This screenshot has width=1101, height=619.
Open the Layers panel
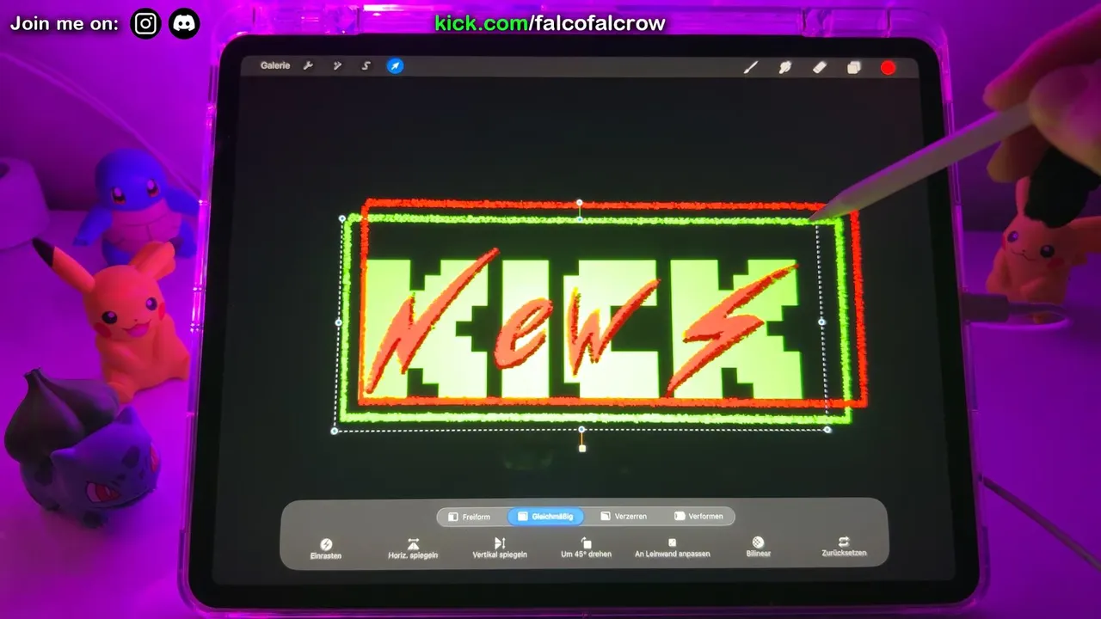click(x=853, y=67)
